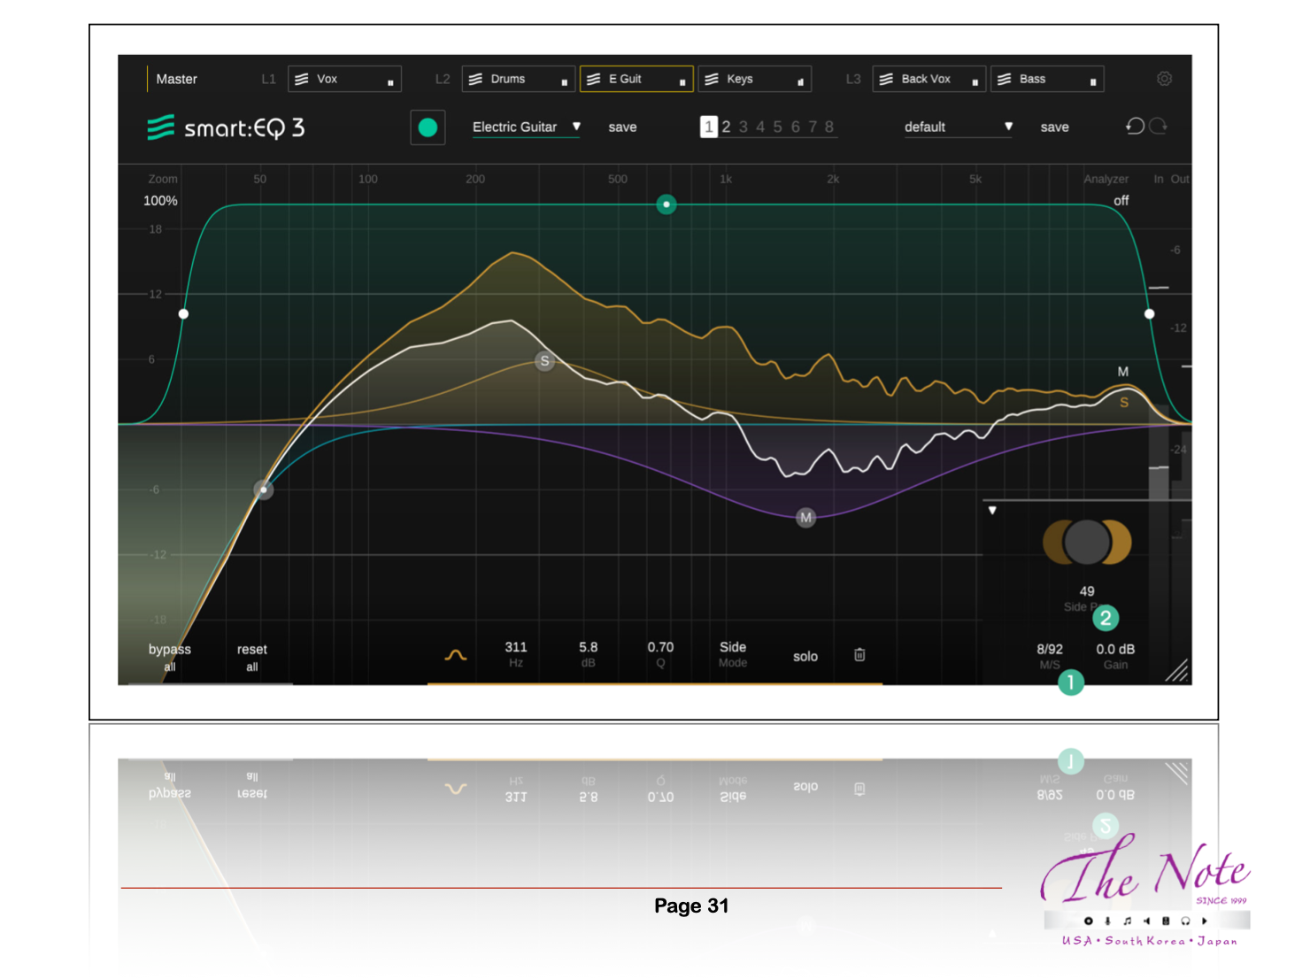
Task: Click the E Guit track lines icon
Action: coord(593,79)
